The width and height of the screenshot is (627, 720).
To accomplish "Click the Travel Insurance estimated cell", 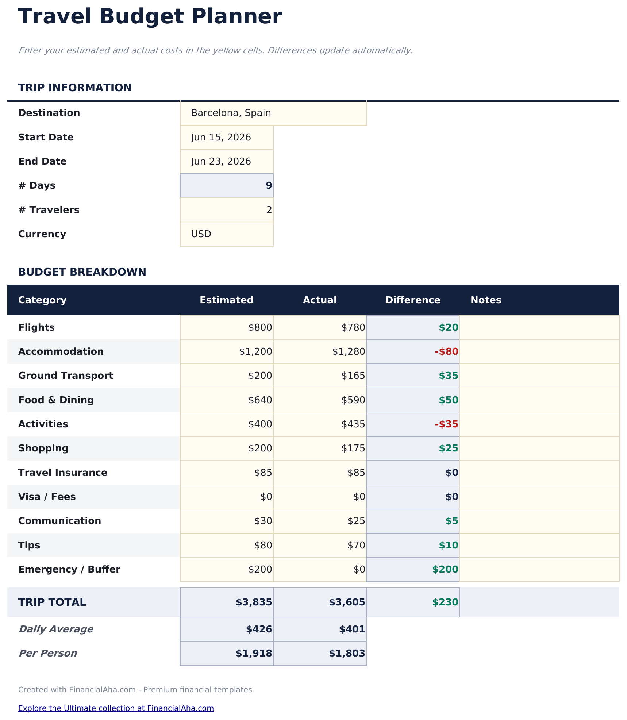I will click(x=227, y=473).
